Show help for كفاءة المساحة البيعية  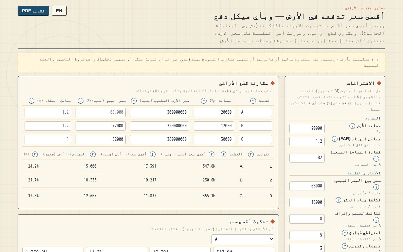click(x=376, y=159)
